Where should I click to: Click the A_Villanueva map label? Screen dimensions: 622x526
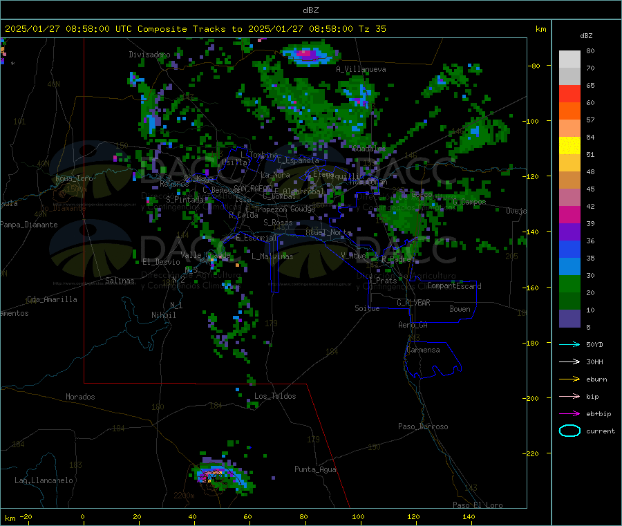tap(361, 69)
